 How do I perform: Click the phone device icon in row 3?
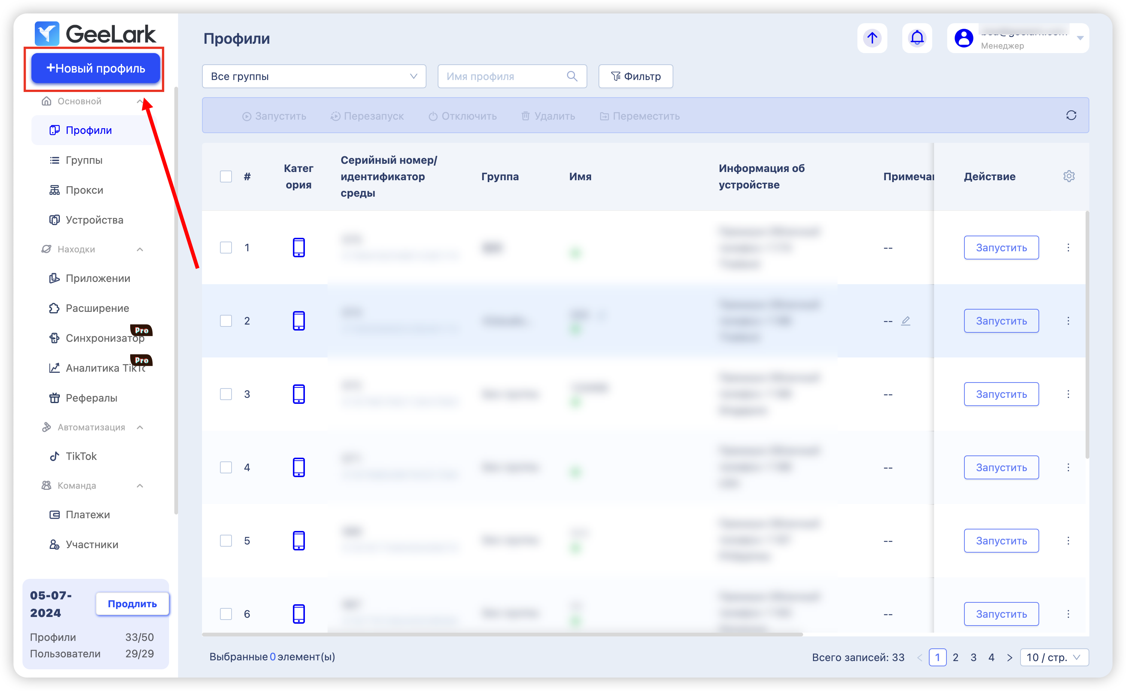pyautogui.click(x=299, y=394)
